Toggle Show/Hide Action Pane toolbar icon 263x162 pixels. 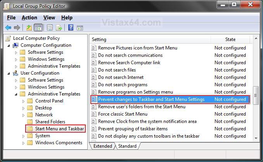point(80,27)
